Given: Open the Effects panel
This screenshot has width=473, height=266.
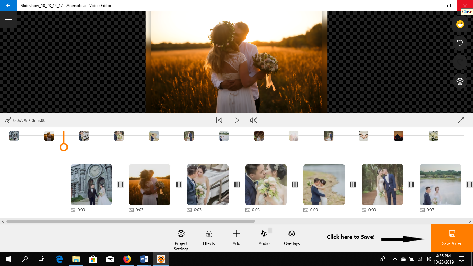Looking at the screenshot, I should pyautogui.click(x=209, y=238).
